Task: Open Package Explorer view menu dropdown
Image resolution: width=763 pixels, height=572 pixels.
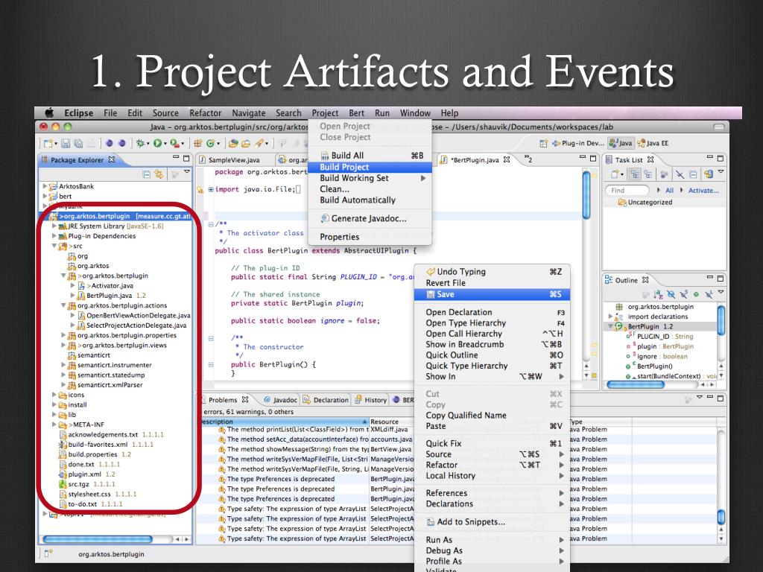Action: (187, 172)
